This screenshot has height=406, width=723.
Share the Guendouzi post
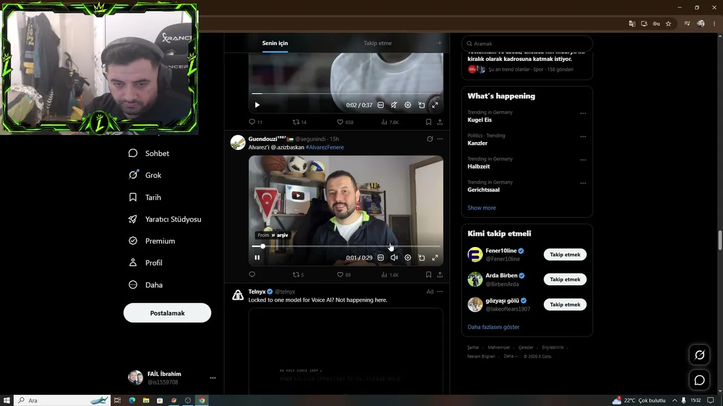click(440, 275)
